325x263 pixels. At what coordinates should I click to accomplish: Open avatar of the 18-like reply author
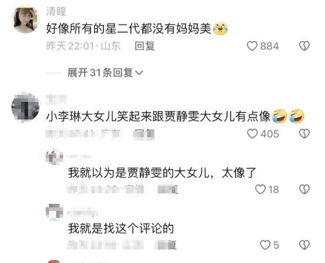coord(54,157)
